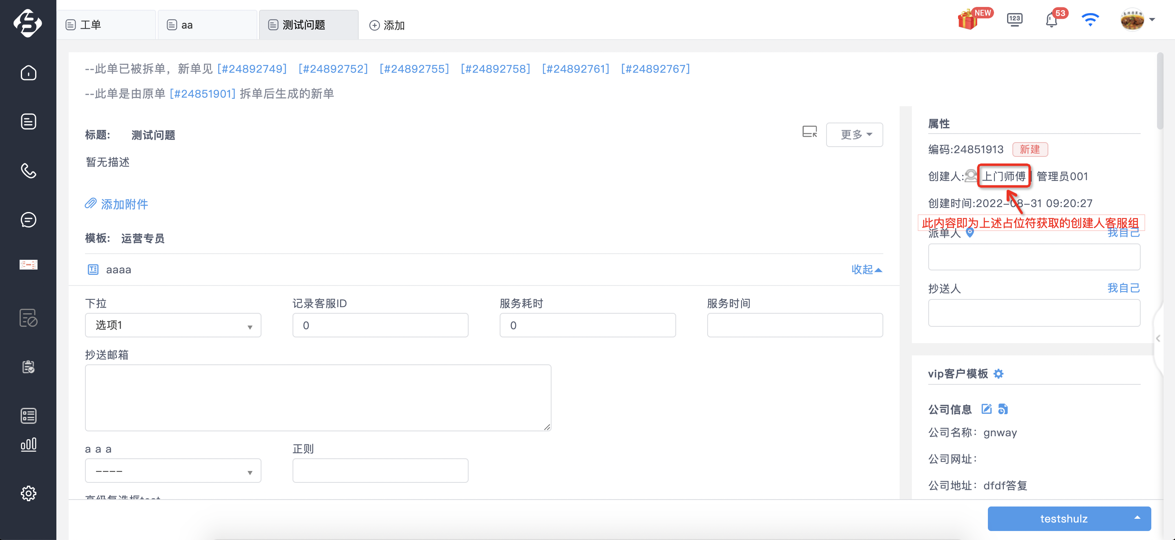
Task: Open the 下拉 combo box showing 选项1
Action: coord(173,325)
